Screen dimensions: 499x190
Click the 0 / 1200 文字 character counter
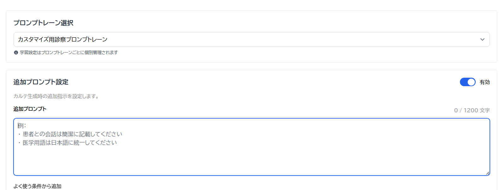pos(472,110)
